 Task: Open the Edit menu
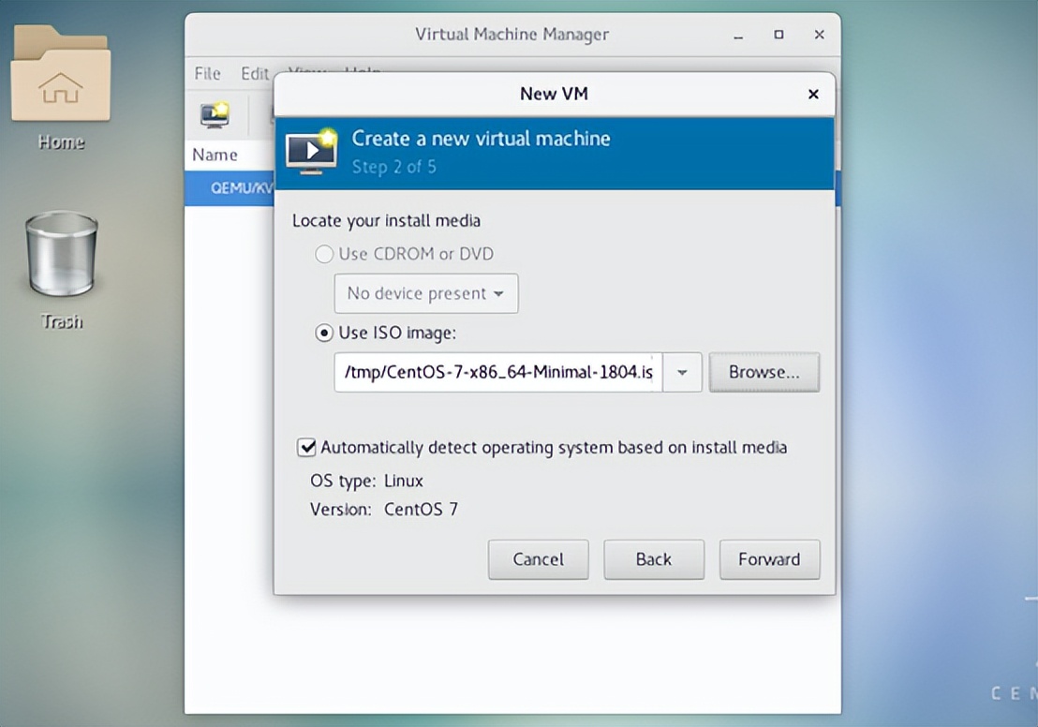[254, 73]
